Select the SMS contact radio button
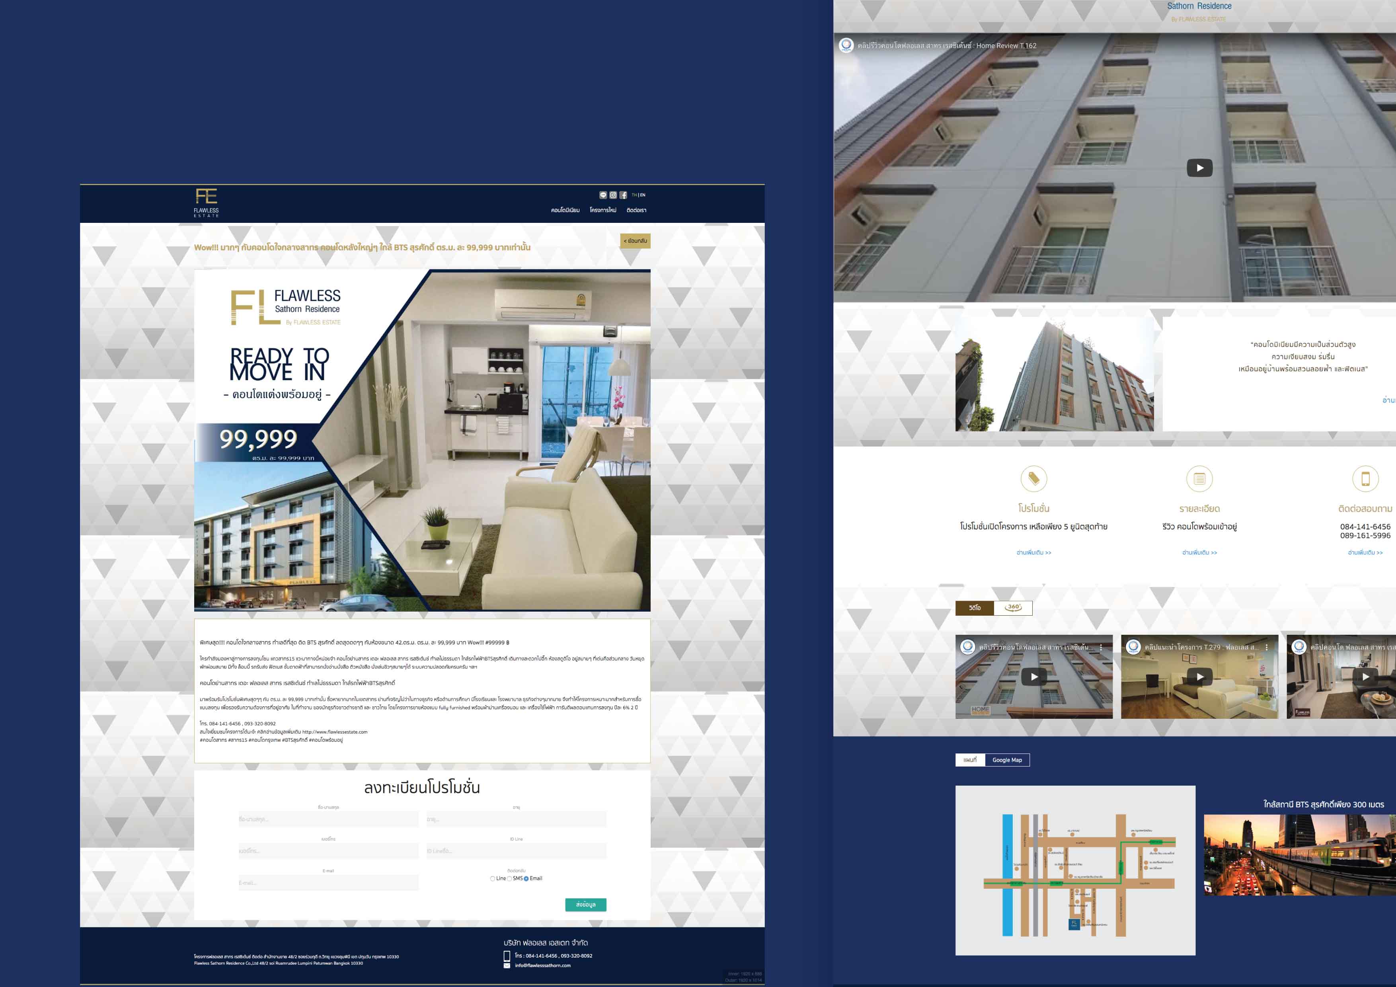This screenshot has width=1396, height=987. click(x=509, y=879)
